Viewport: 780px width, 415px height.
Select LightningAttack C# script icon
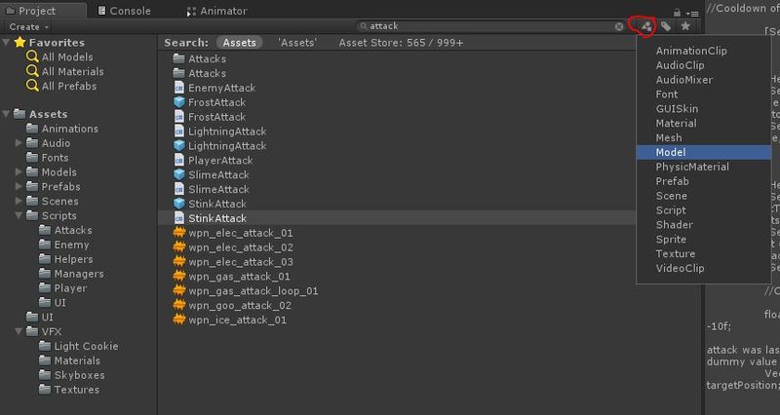179,132
